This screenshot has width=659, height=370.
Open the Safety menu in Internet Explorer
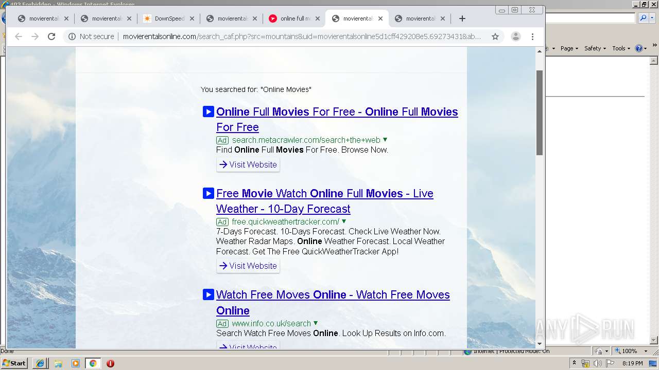(595, 48)
